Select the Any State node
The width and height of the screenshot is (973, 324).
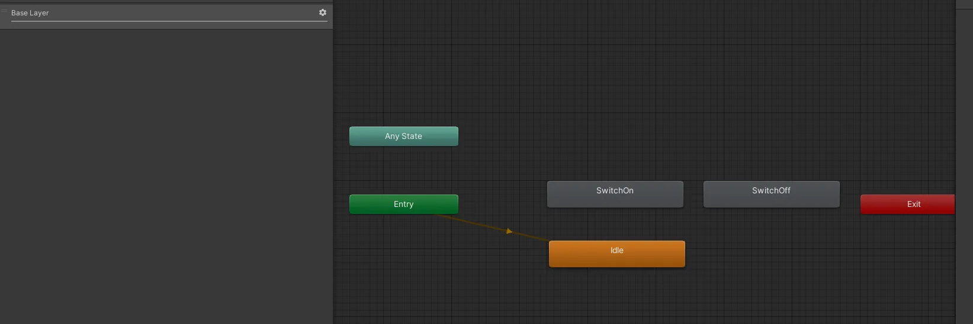click(x=403, y=136)
